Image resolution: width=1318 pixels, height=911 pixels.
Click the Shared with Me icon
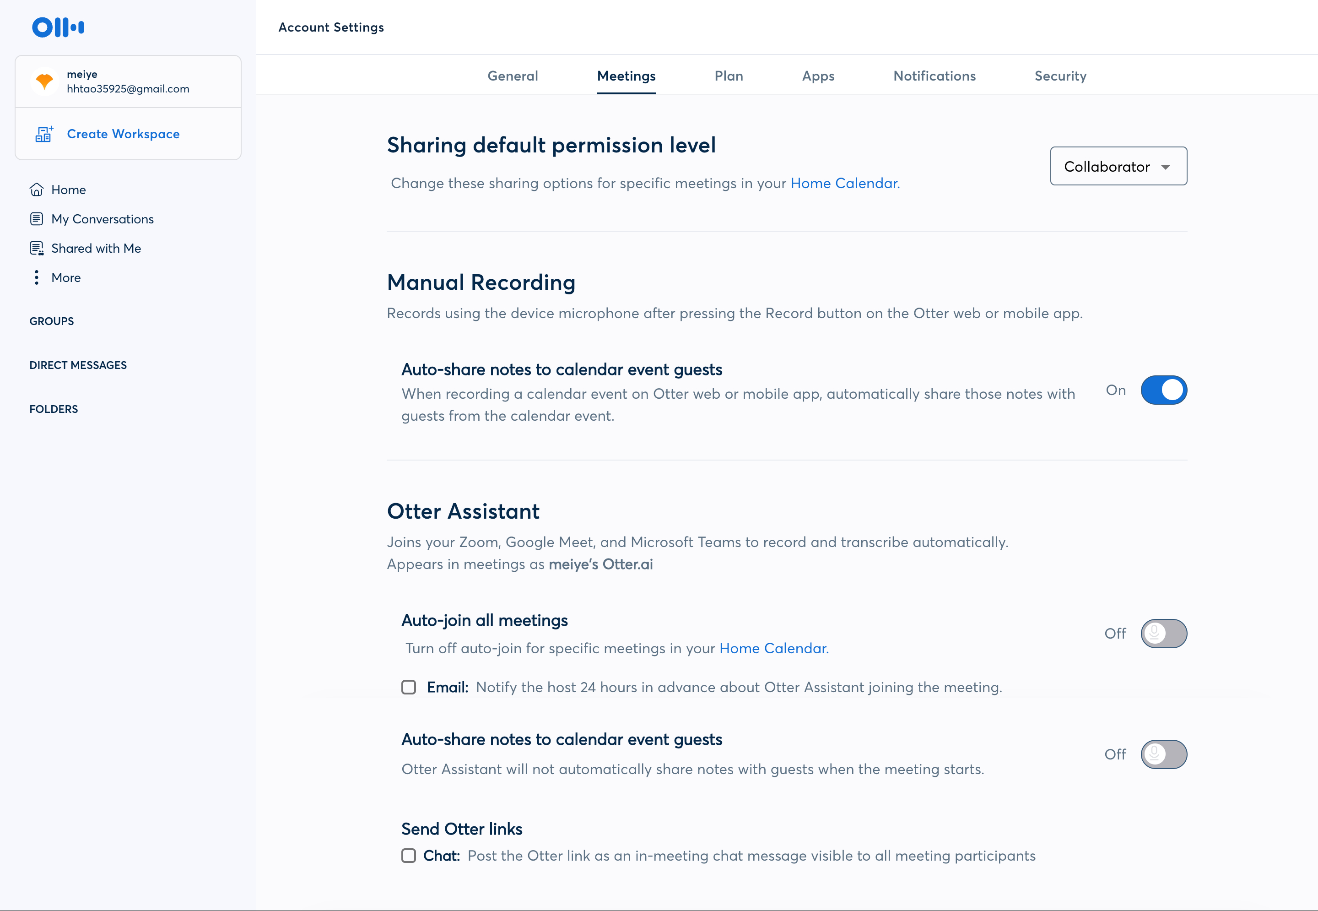click(37, 248)
